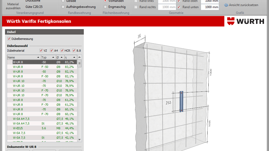This screenshot has width=269, height=151.
Task: Sort the anchor list by η column
Action: click(70, 57)
